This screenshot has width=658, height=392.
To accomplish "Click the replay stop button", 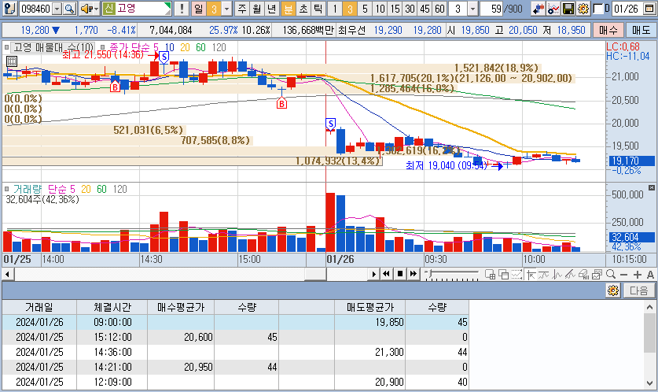I will coord(400,274).
